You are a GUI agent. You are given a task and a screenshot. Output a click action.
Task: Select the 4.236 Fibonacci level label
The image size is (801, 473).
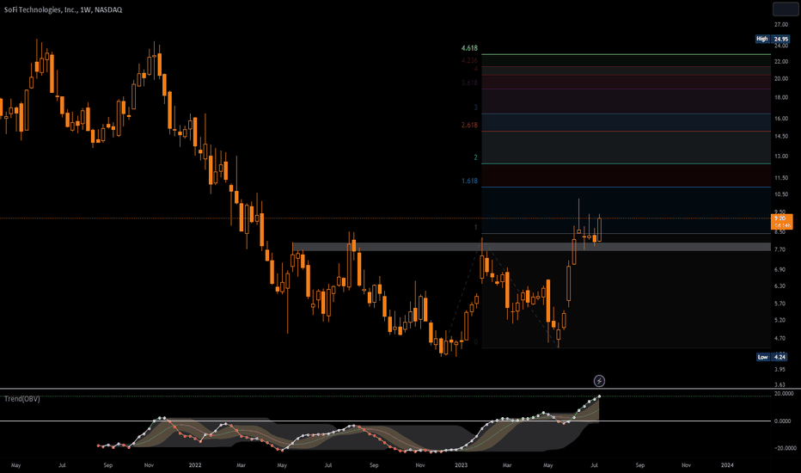[469, 60]
